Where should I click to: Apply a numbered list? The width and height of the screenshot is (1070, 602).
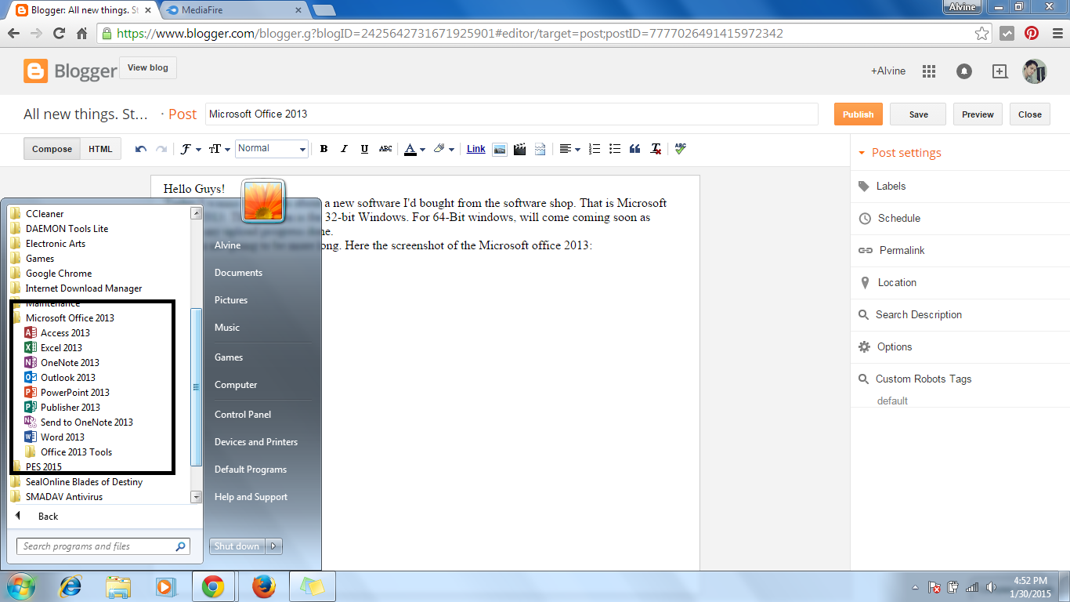coord(595,149)
